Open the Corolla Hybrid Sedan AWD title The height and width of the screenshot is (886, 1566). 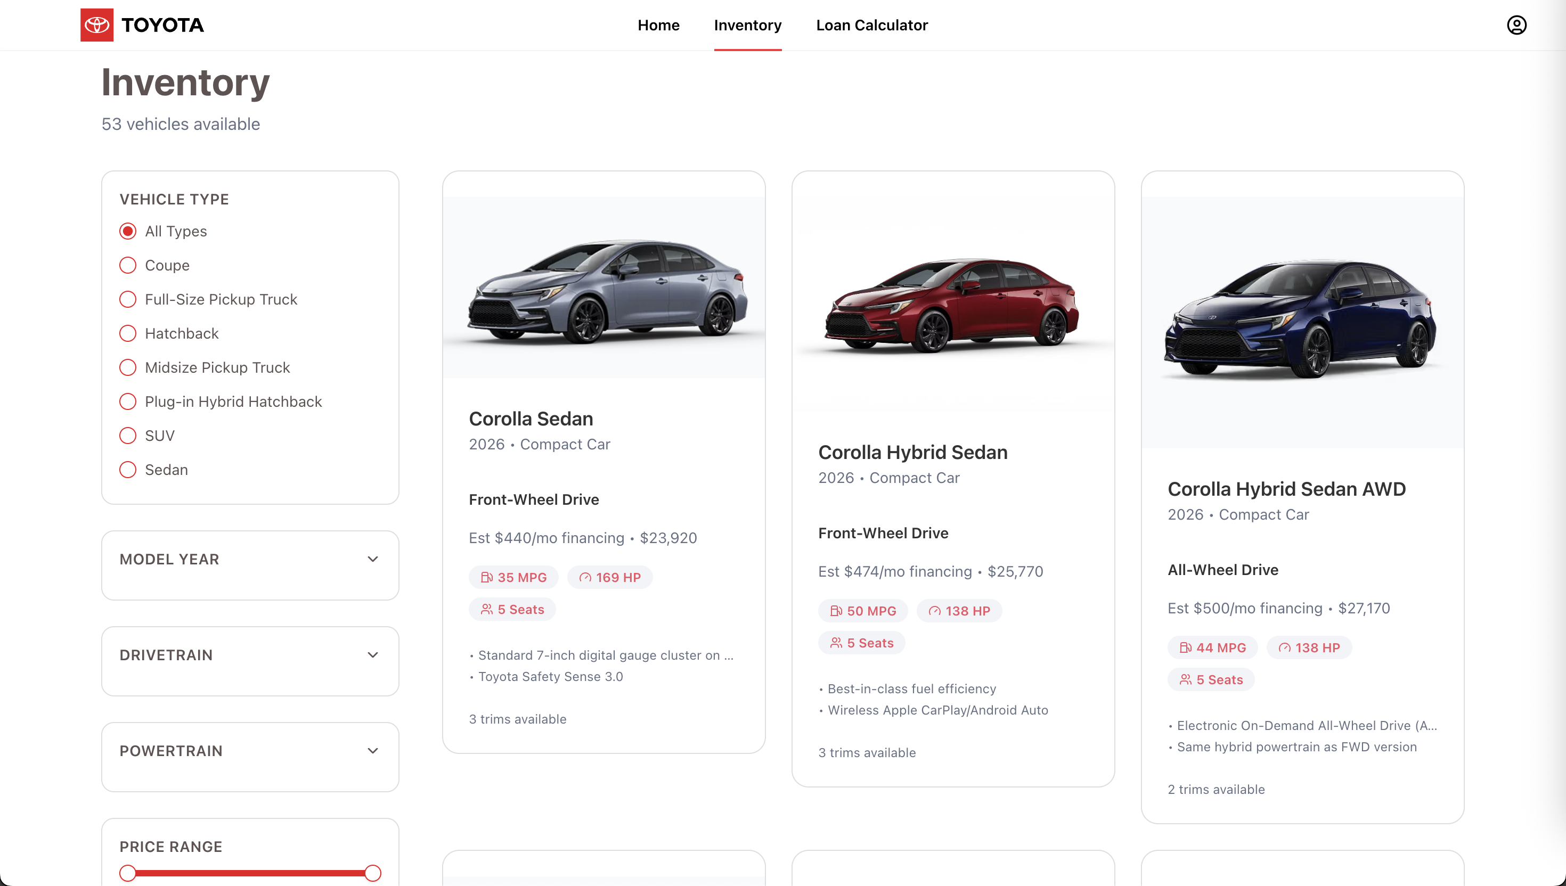[x=1286, y=489]
